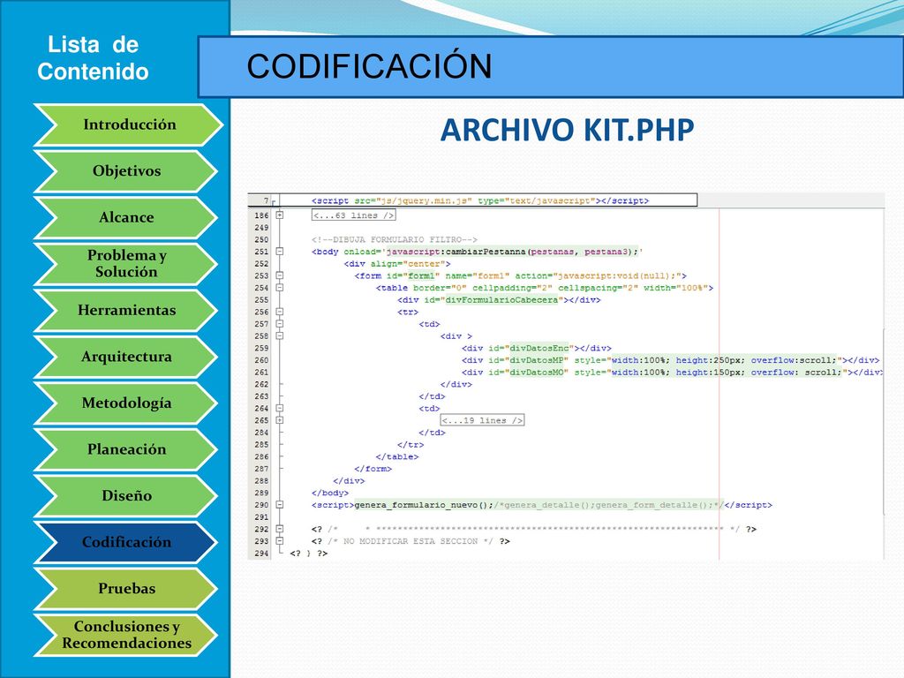Click the closing </form> tag line
Screen dimensions: 904x678
373,469
